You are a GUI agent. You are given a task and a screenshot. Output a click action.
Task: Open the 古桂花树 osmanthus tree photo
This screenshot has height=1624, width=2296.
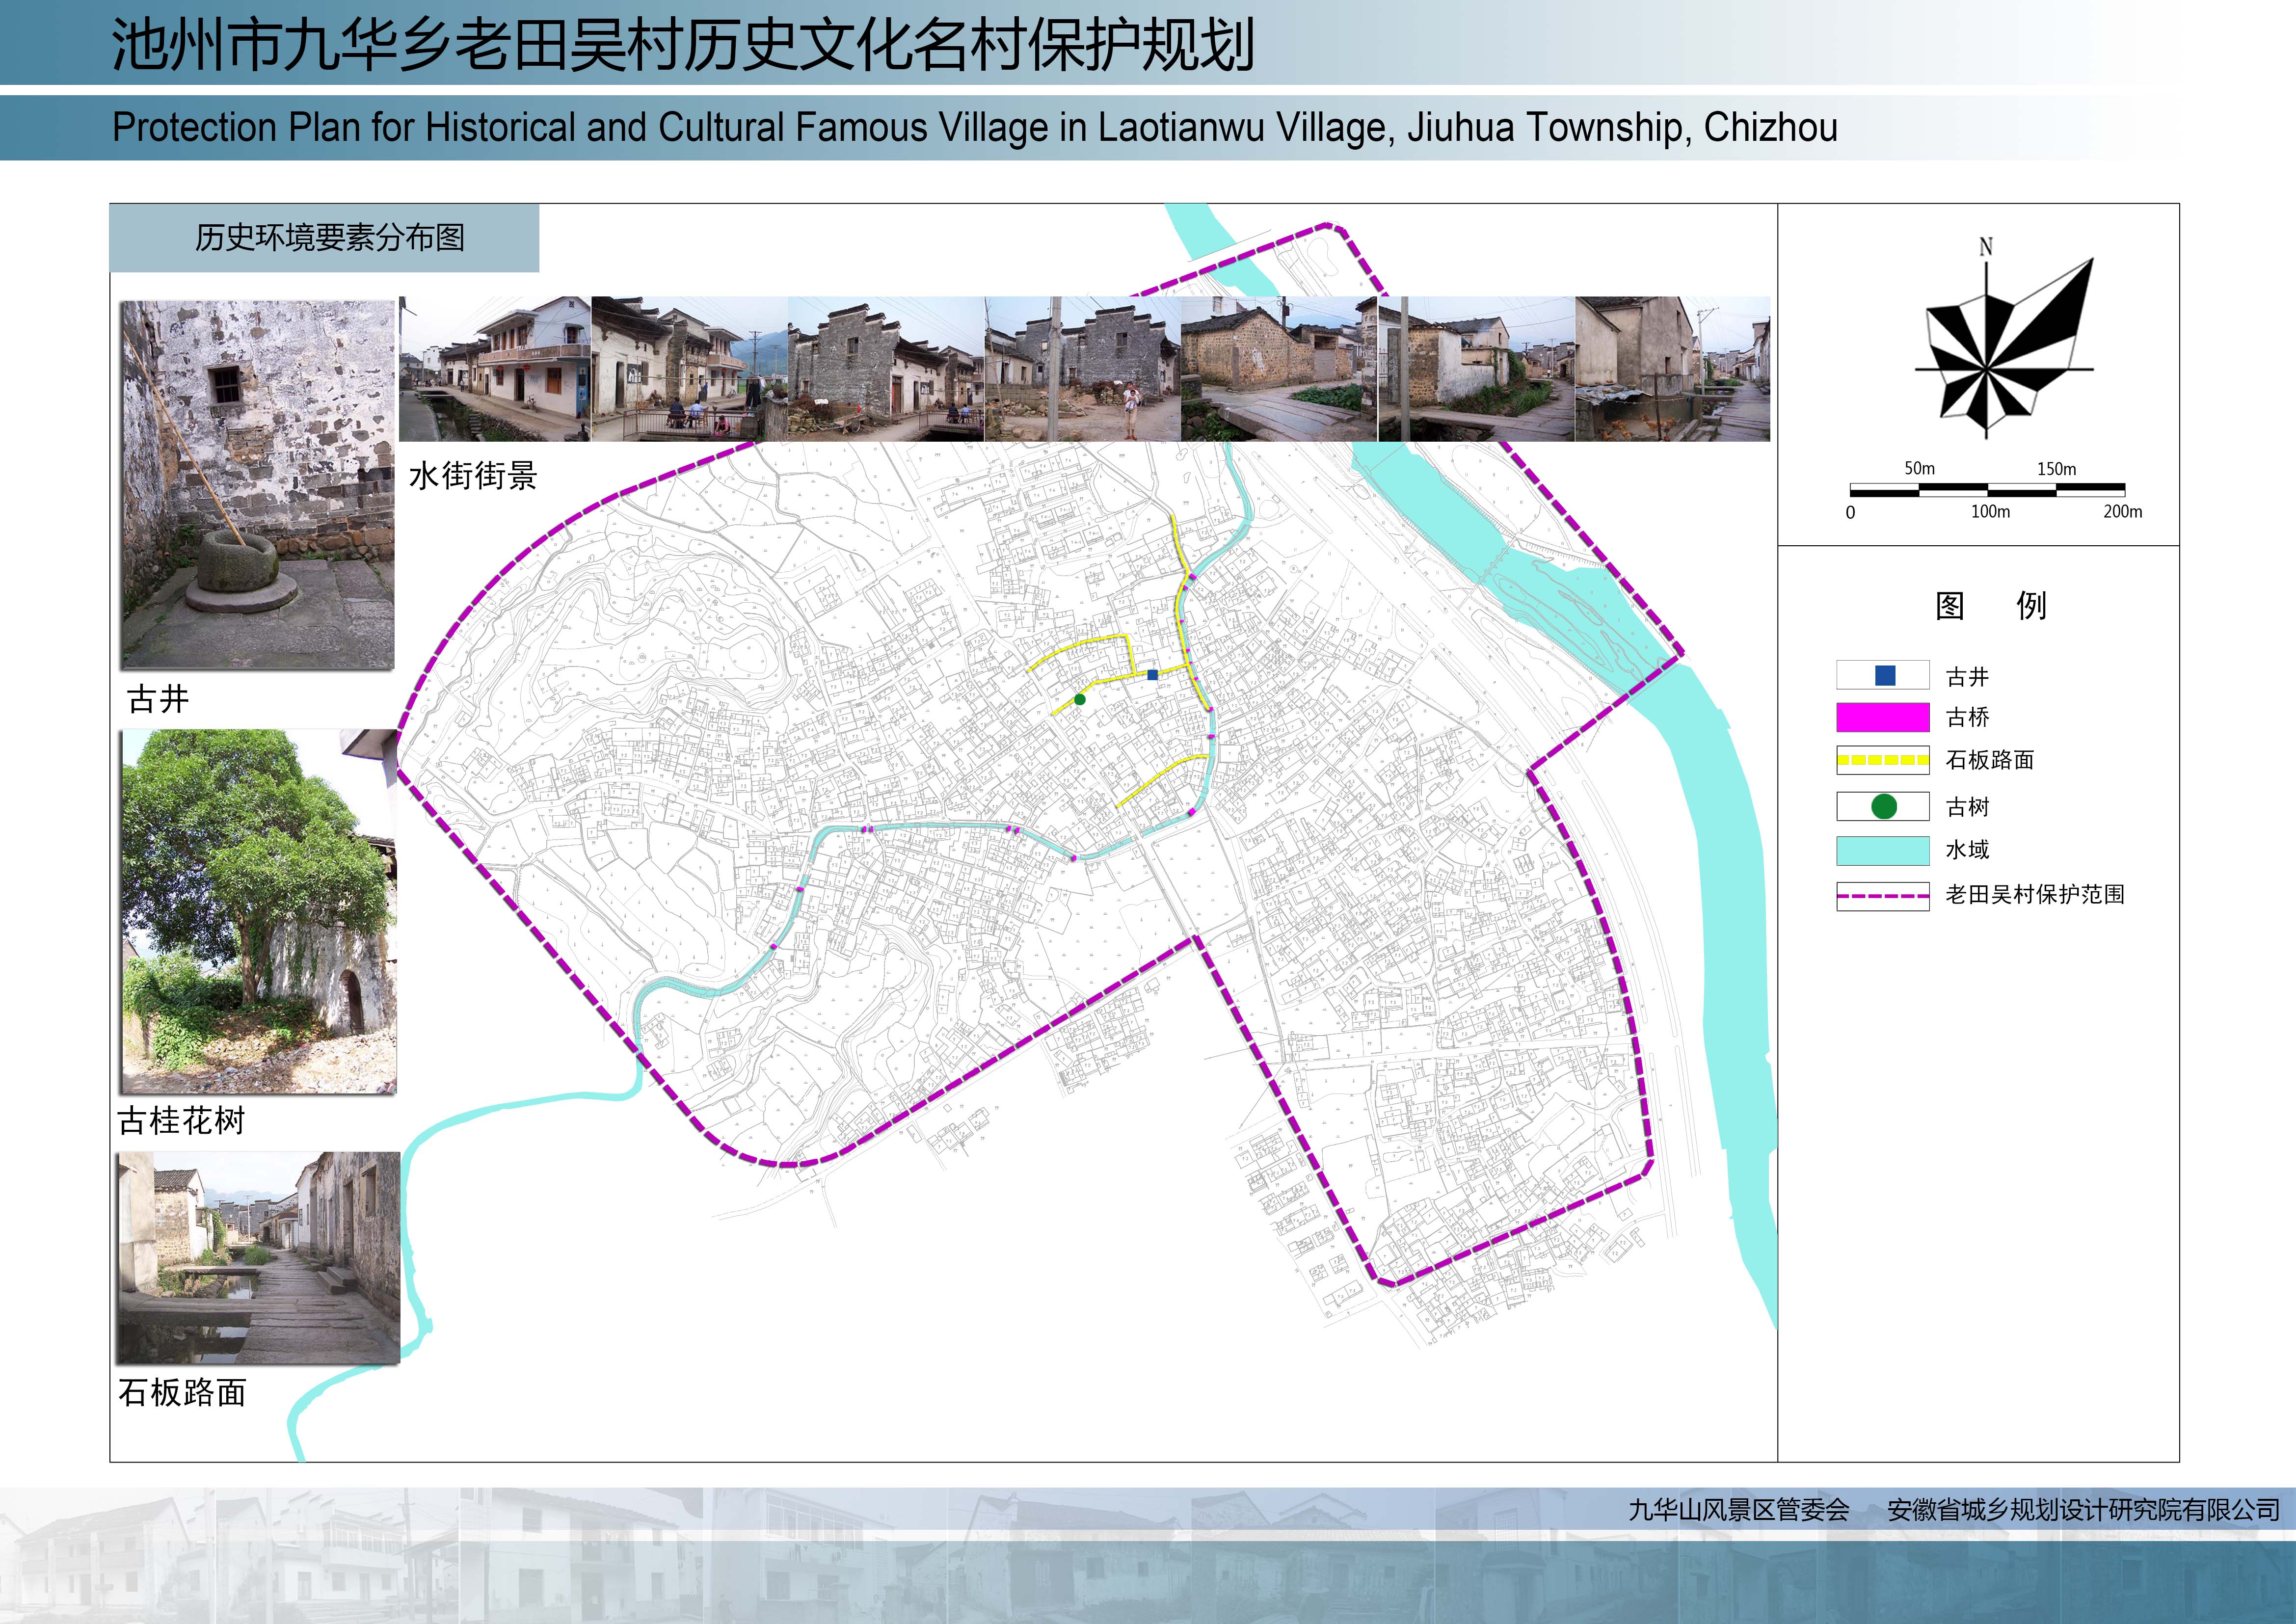[x=259, y=911]
